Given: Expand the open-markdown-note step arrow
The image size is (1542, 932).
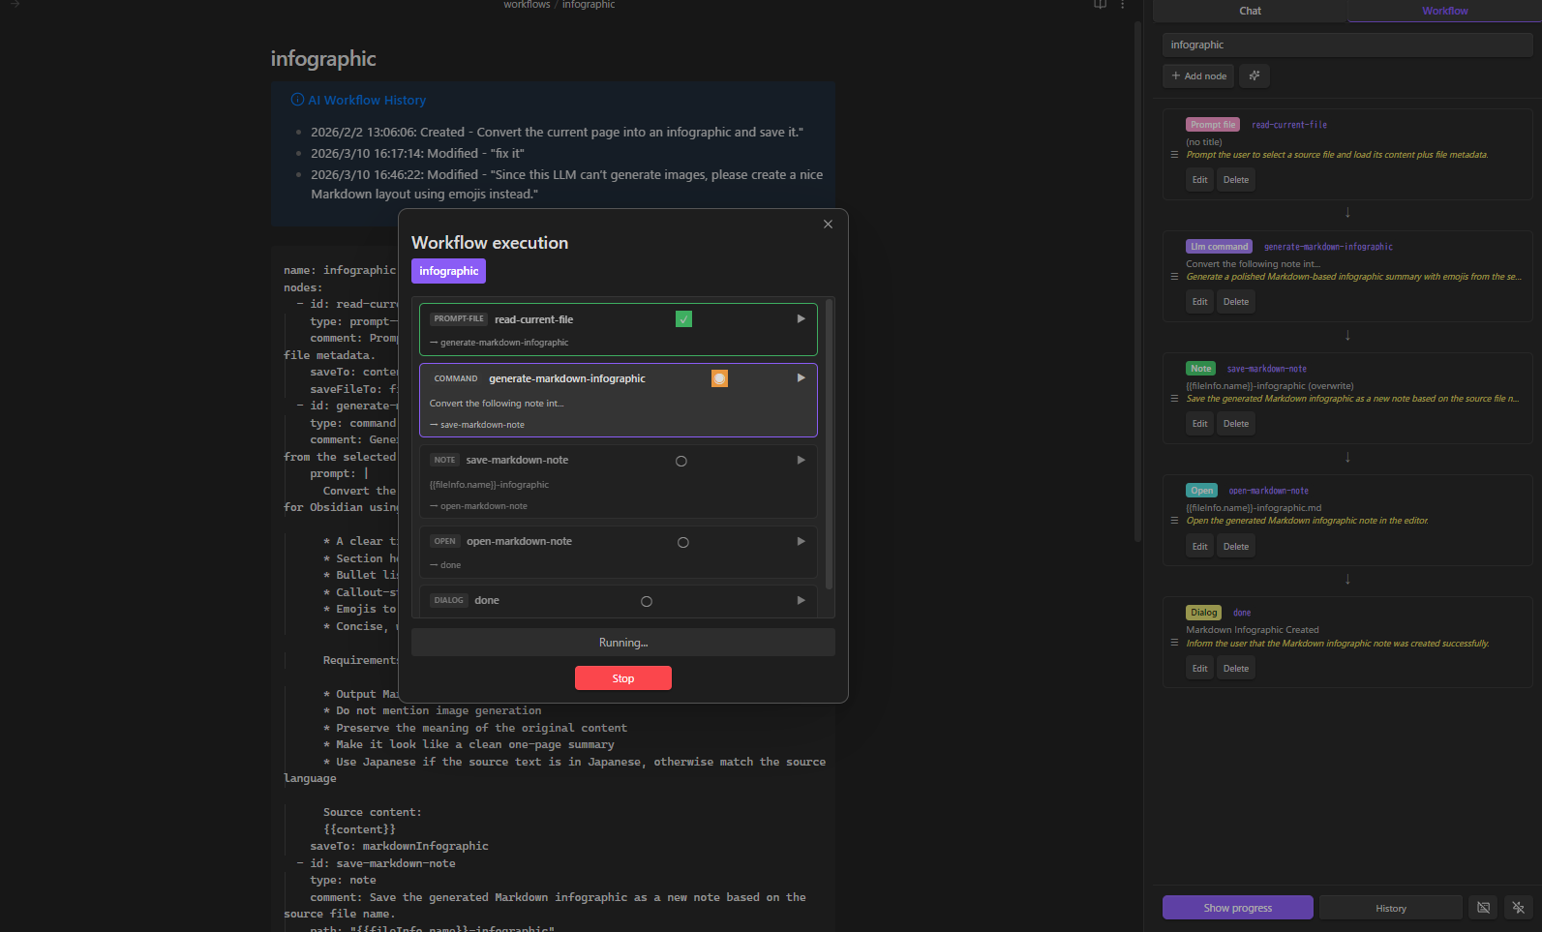Looking at the screenshot, I should click(x=801, y=541).
